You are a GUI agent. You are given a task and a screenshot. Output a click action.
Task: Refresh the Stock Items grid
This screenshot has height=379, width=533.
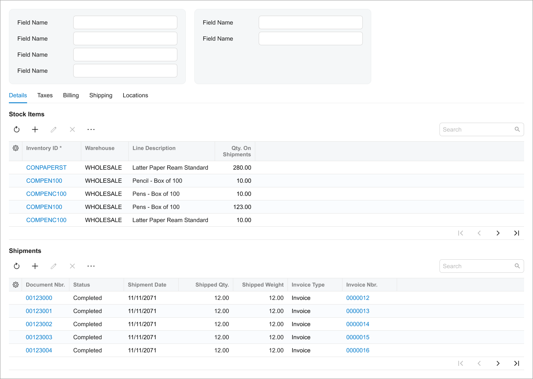pyautogui.click(x=17, y=129)
